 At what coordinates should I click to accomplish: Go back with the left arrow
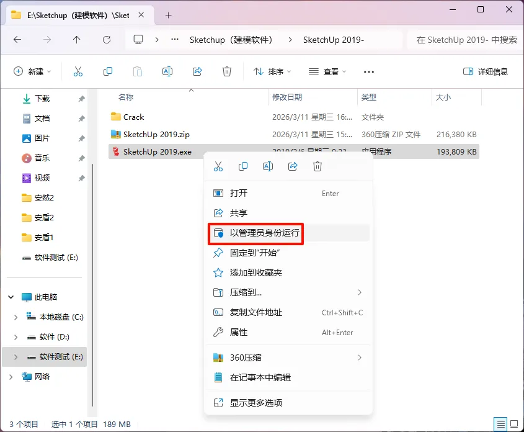coord(17,40)
